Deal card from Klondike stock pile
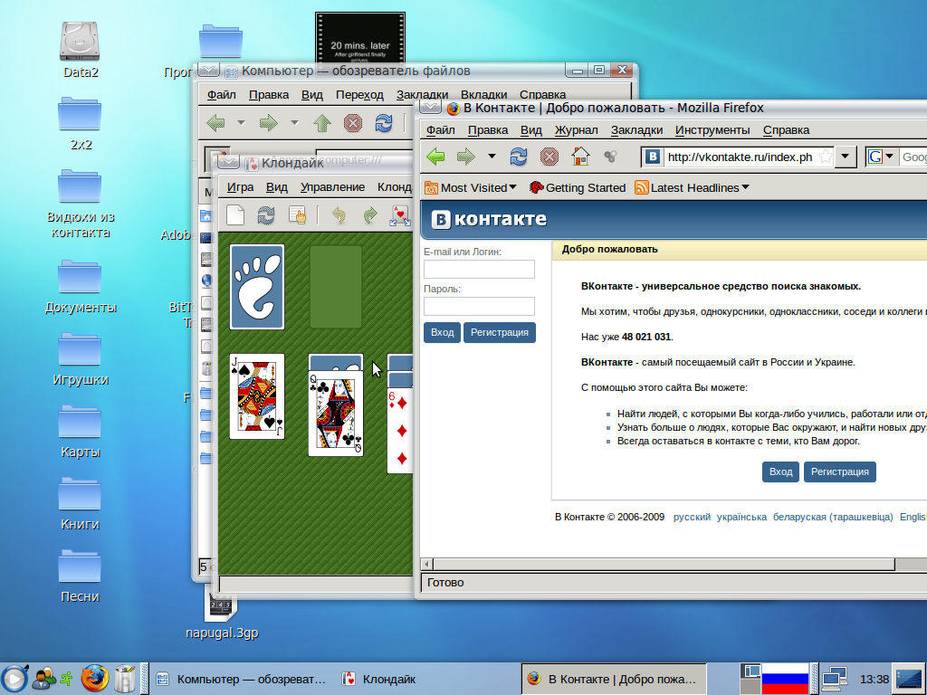This screenshot has height=695, width=927. click(x=257, y=287)
